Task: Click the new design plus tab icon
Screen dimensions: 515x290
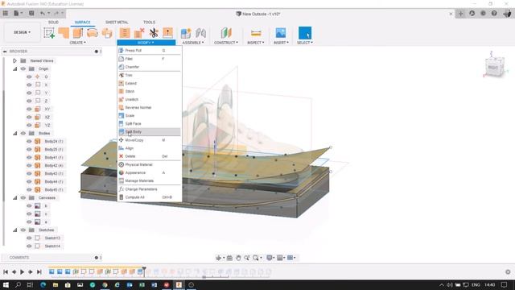Action: click(x=460, y=14)
